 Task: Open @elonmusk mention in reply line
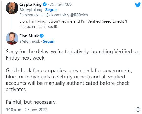click(x=56, y=15)
